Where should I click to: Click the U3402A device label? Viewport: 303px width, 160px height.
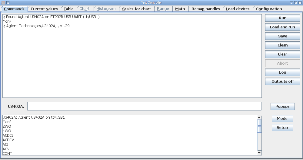point(16,106)
